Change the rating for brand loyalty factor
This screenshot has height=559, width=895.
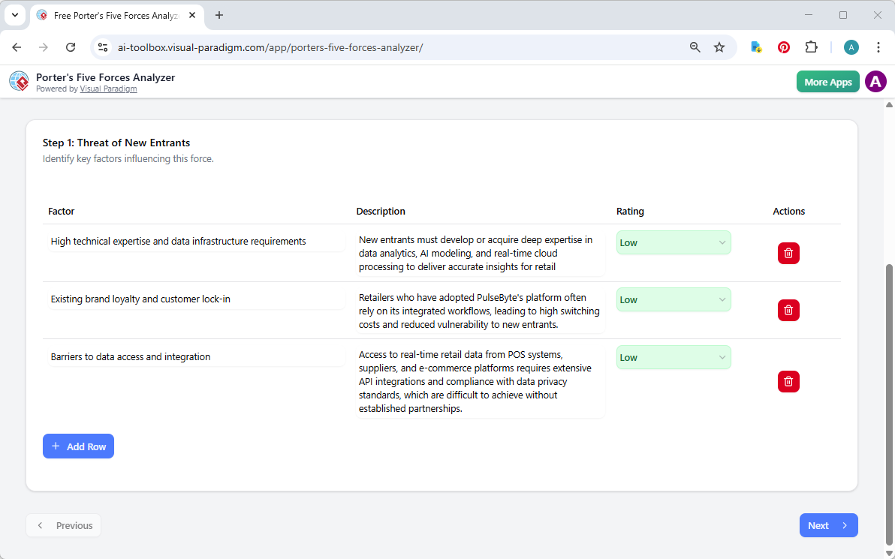673,299
